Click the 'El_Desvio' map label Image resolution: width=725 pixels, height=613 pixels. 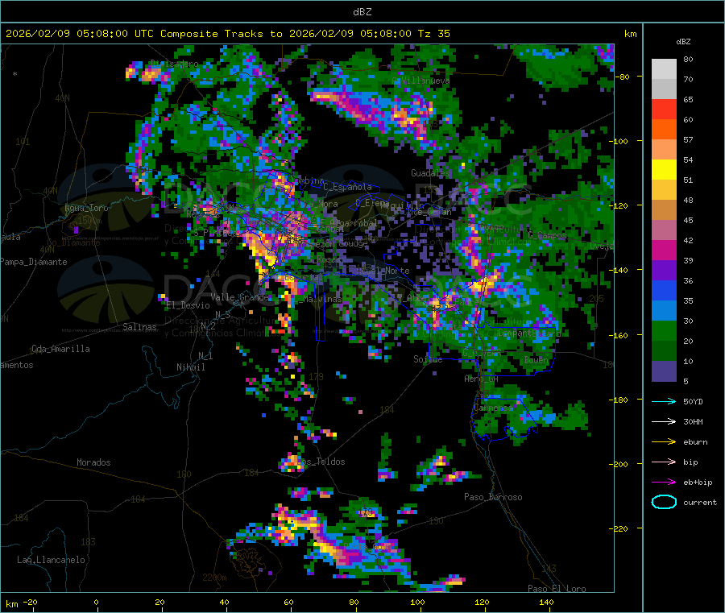(x=188, y=305)
